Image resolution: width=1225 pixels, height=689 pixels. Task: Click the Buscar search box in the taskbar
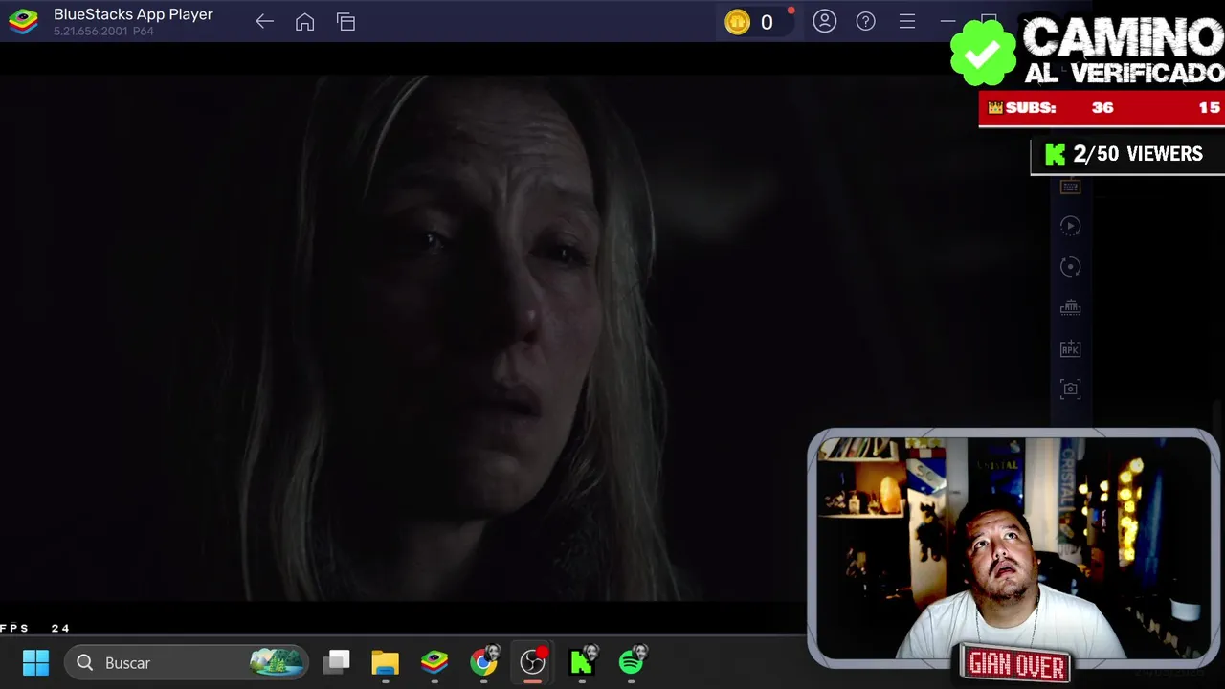[187, 662]
